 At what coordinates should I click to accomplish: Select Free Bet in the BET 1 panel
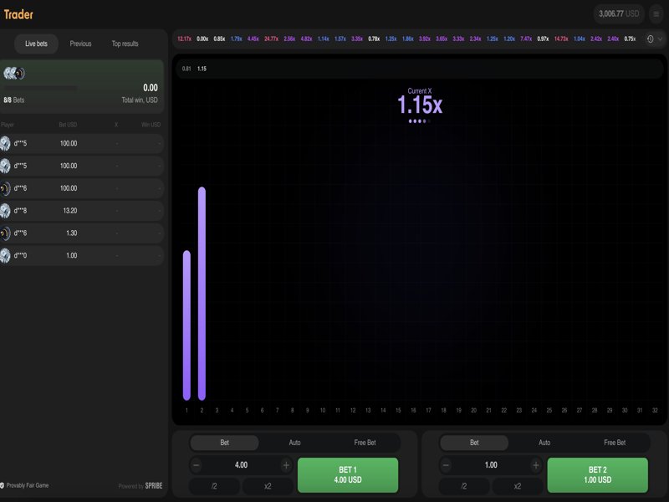(x=365, y=443)
